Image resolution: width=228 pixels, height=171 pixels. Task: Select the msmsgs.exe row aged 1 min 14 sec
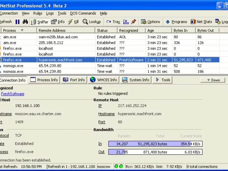click(x=110, y=66)
